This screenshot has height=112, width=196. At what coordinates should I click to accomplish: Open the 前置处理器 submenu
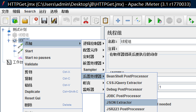[93, 63]
